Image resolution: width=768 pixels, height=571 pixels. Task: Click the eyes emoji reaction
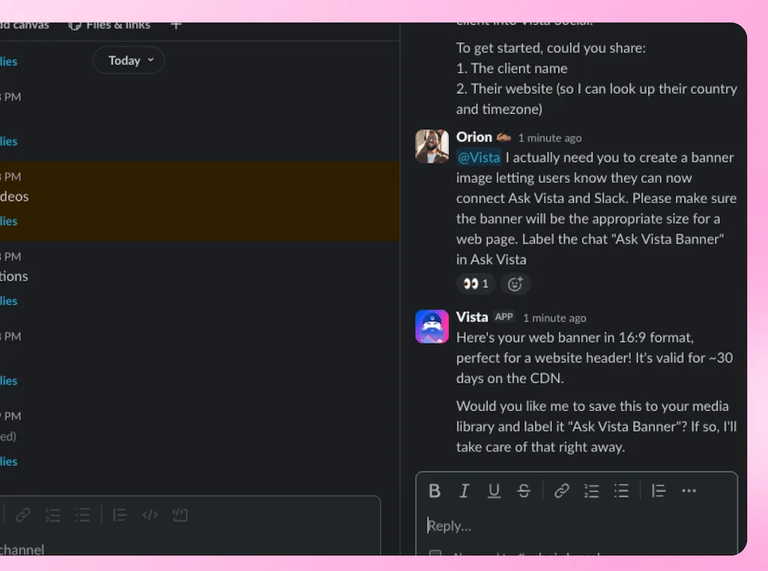pos(476,284)
